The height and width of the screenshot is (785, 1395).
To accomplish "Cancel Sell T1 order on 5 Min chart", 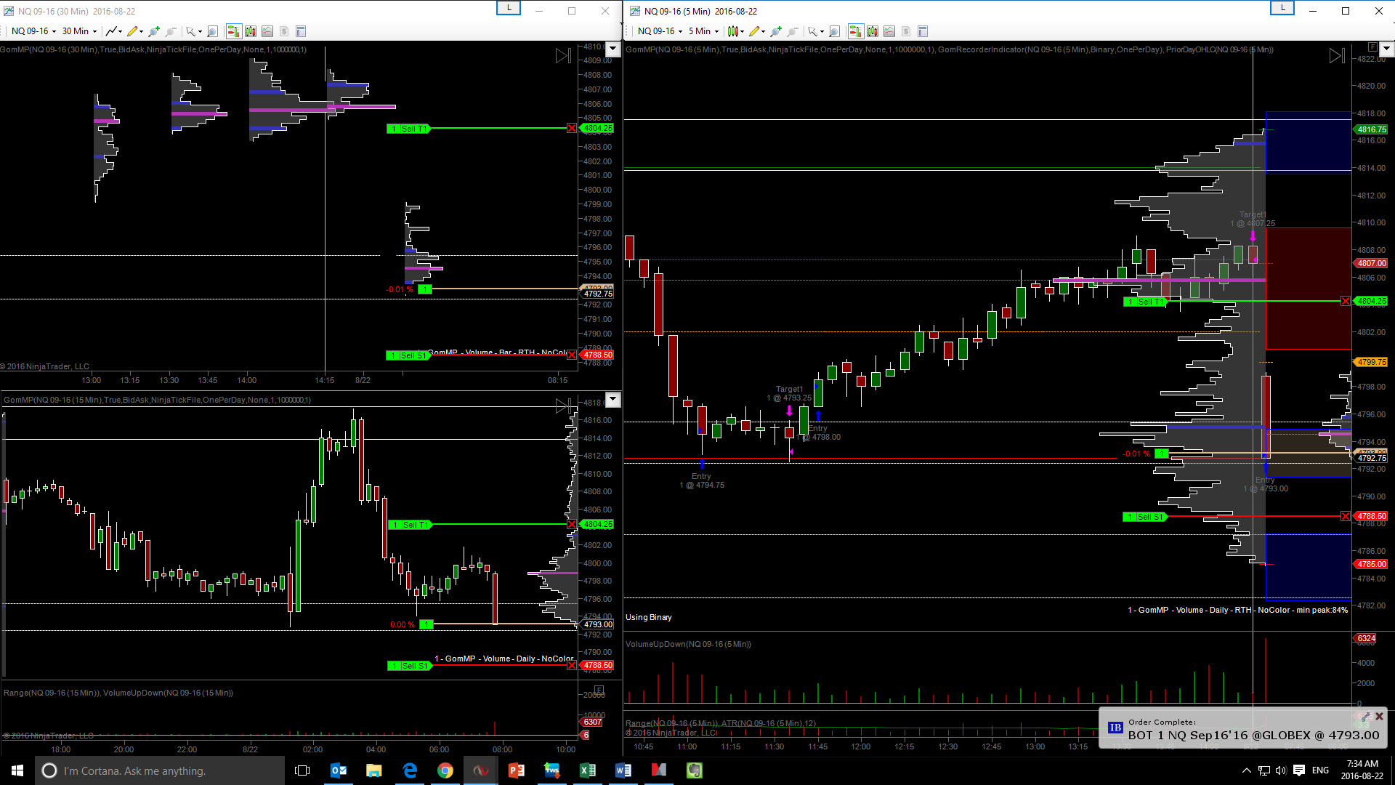I will (1346, 302).
